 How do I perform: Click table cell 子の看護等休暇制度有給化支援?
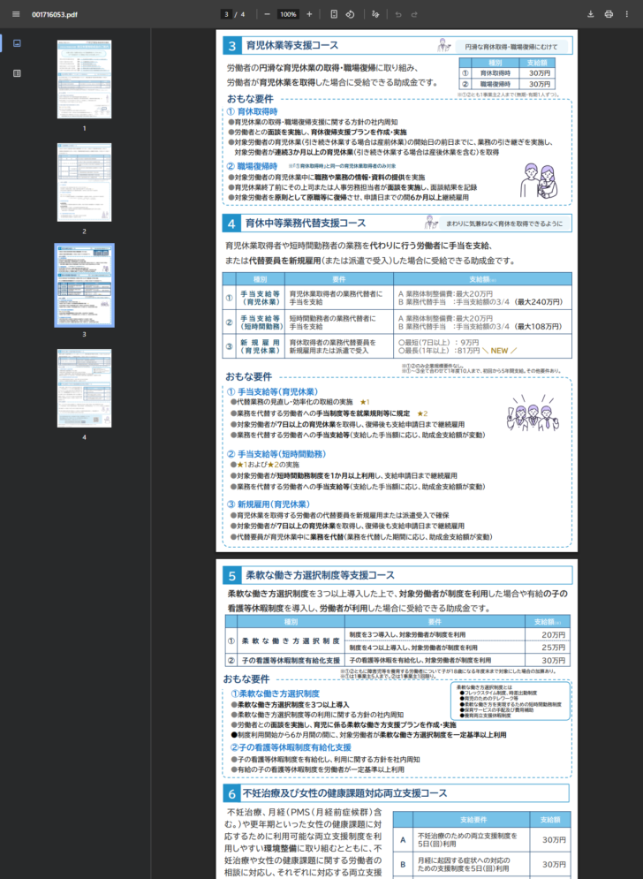(x=291, y=661)
